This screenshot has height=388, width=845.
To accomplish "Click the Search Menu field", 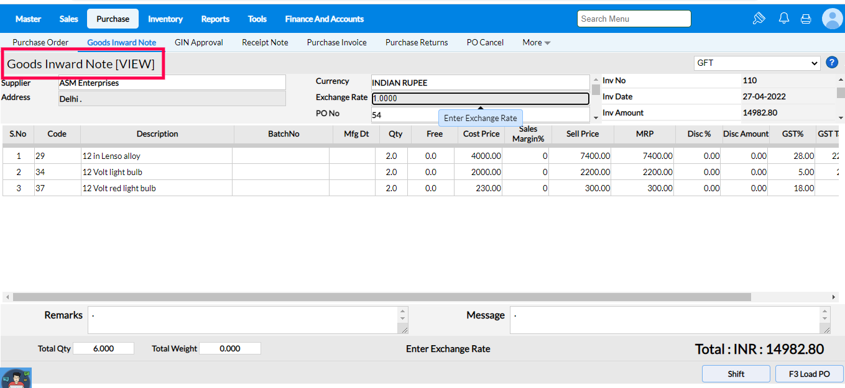I will tap(634, 19).
